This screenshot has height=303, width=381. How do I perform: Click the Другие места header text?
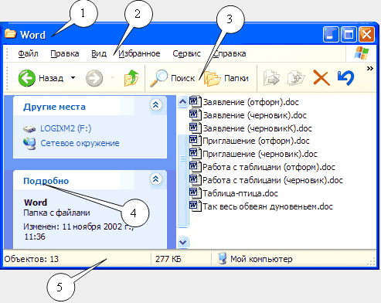pos(54,107)
